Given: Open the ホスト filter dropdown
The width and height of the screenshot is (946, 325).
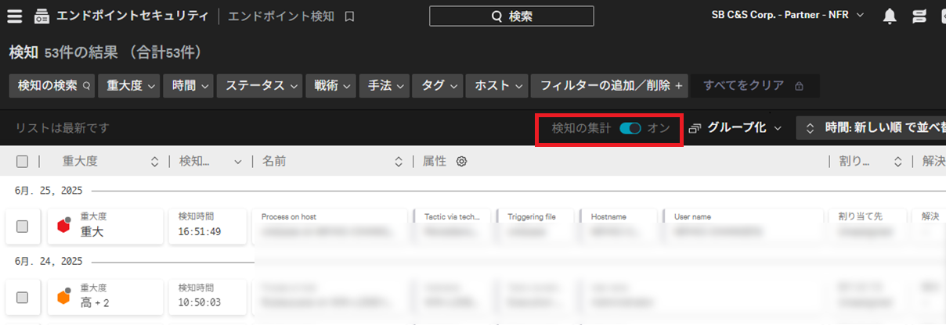Looking at the screenshot, I should click(497, 86).
